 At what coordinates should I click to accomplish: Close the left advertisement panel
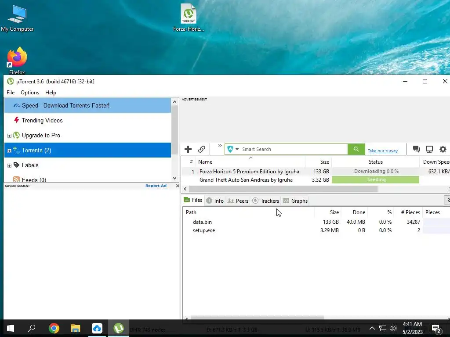178,186
